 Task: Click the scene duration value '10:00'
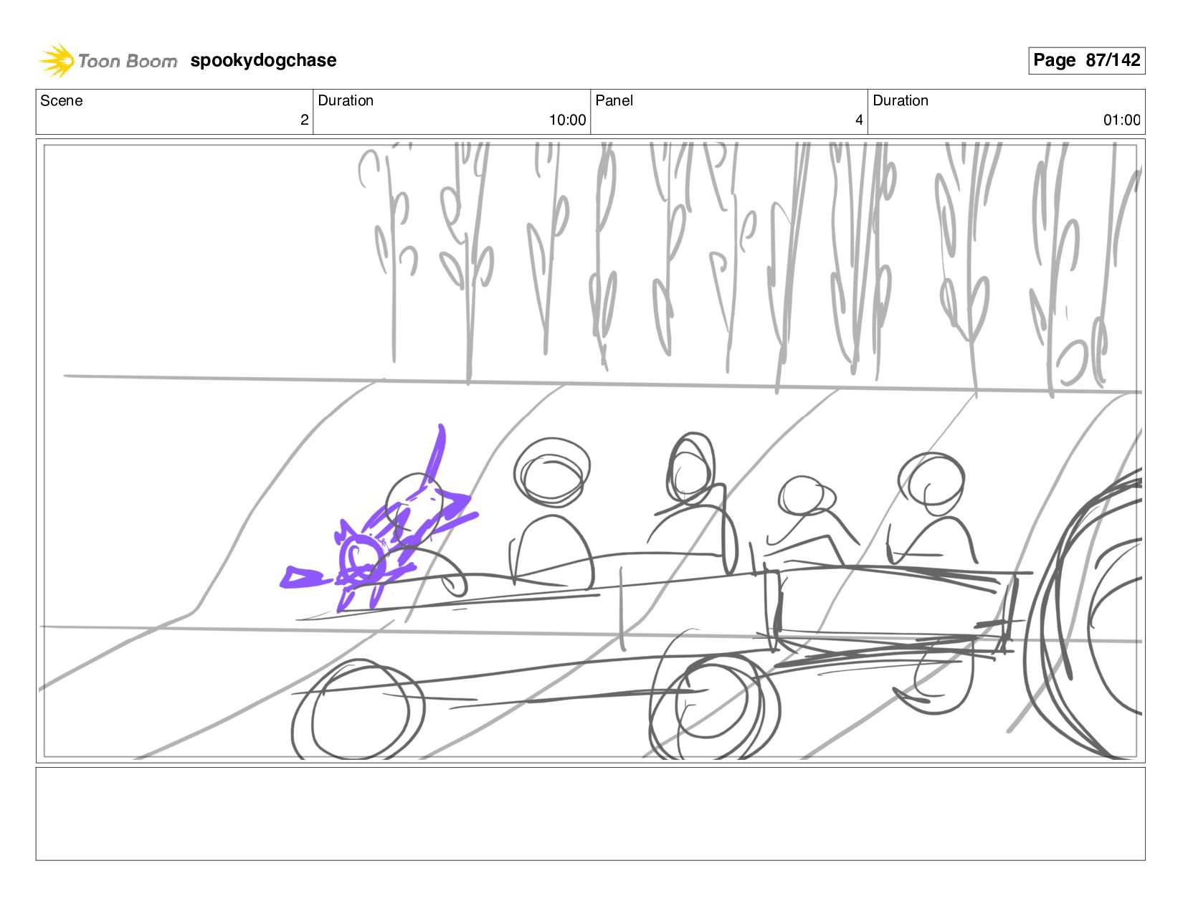pyautogui.click(x=567, y=120)
